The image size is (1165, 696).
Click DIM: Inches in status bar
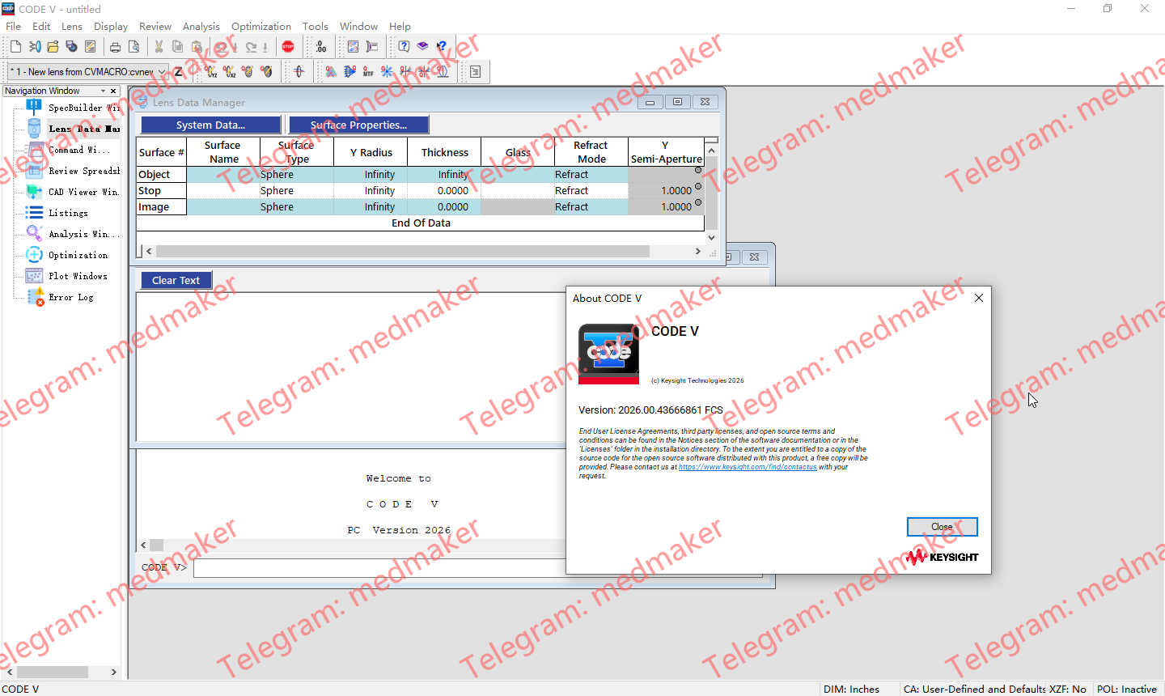click(851, 689)
